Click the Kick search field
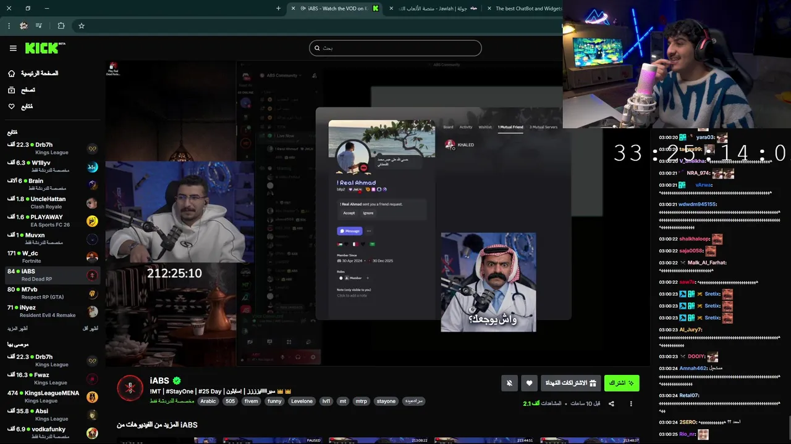This screenshot has width=791, height=444. pyautogui.click(x=395, y=48)
